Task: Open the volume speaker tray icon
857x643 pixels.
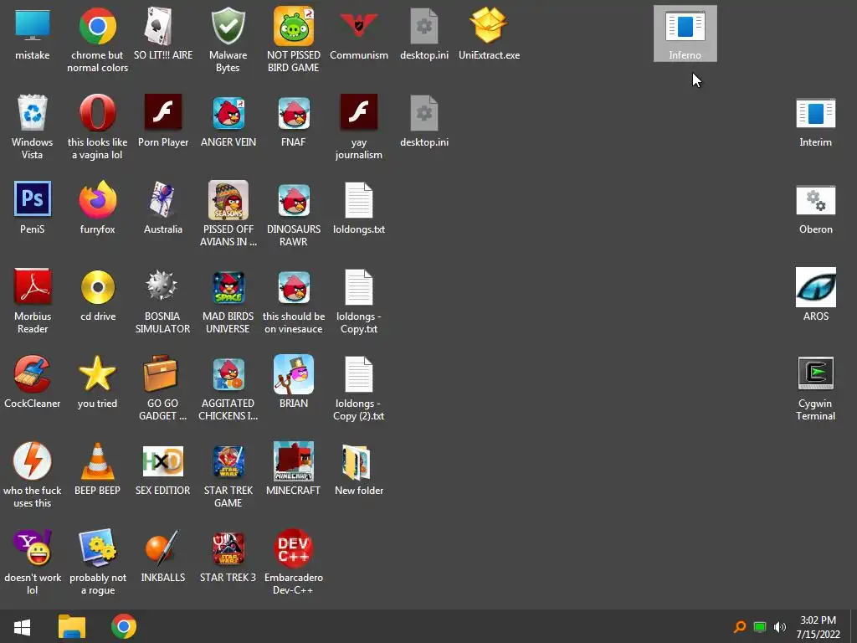Action: 779,626
